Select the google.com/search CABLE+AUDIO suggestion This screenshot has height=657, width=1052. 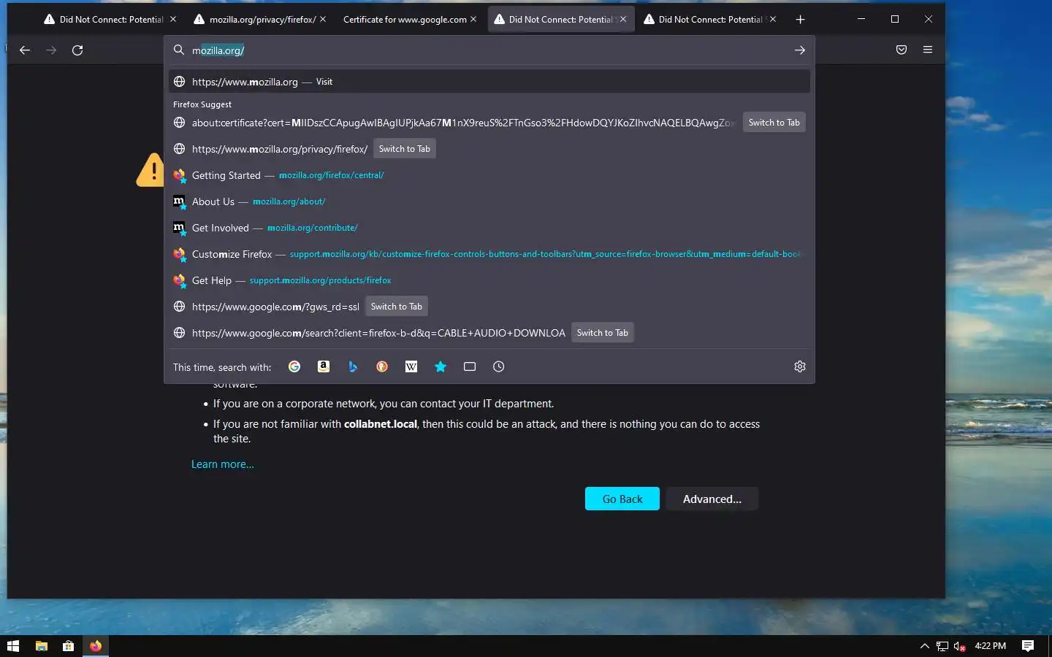click(x=489, y=333)
